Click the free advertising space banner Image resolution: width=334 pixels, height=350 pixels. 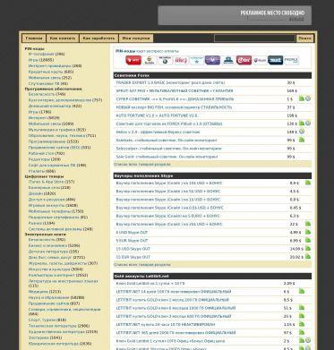point(235,15)
